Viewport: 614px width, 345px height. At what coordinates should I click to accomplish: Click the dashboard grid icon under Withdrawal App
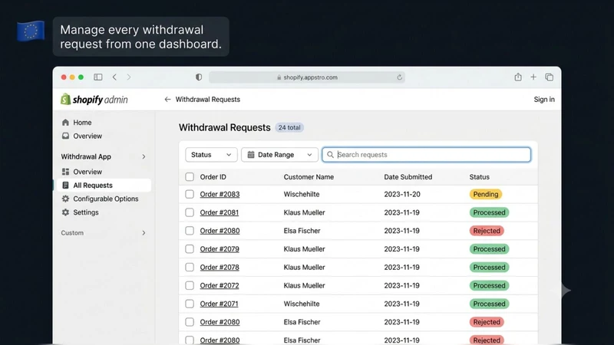(x=65, y=172)
